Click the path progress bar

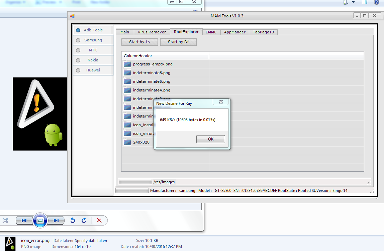135,182
